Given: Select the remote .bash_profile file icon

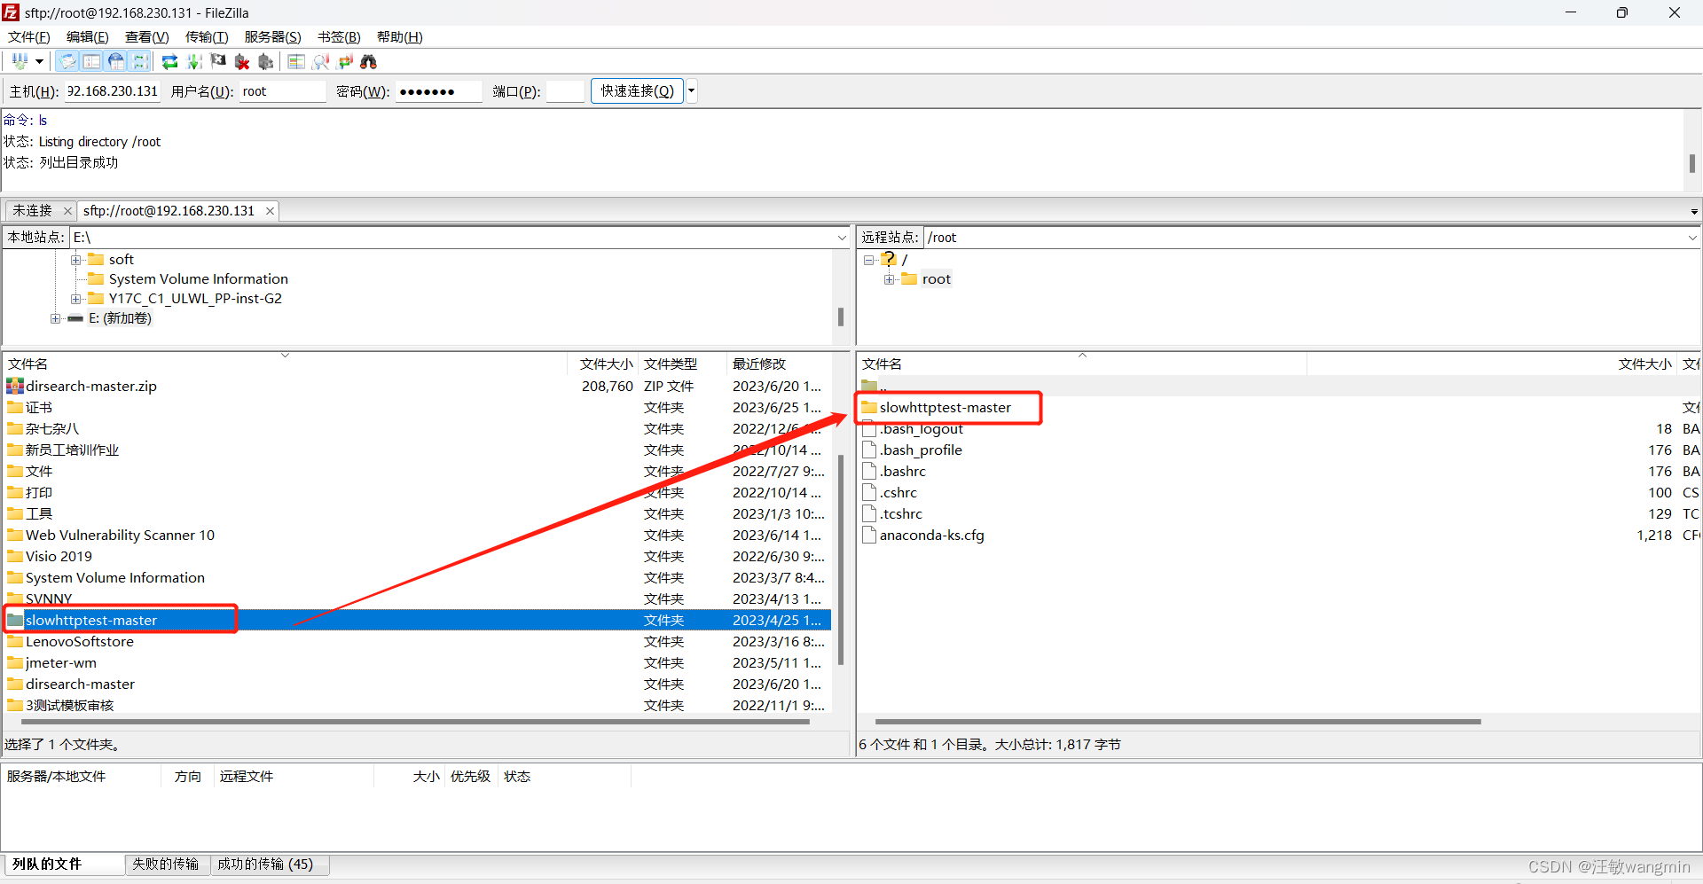Looking at the screenshot, I should click(x=869, y=450).
